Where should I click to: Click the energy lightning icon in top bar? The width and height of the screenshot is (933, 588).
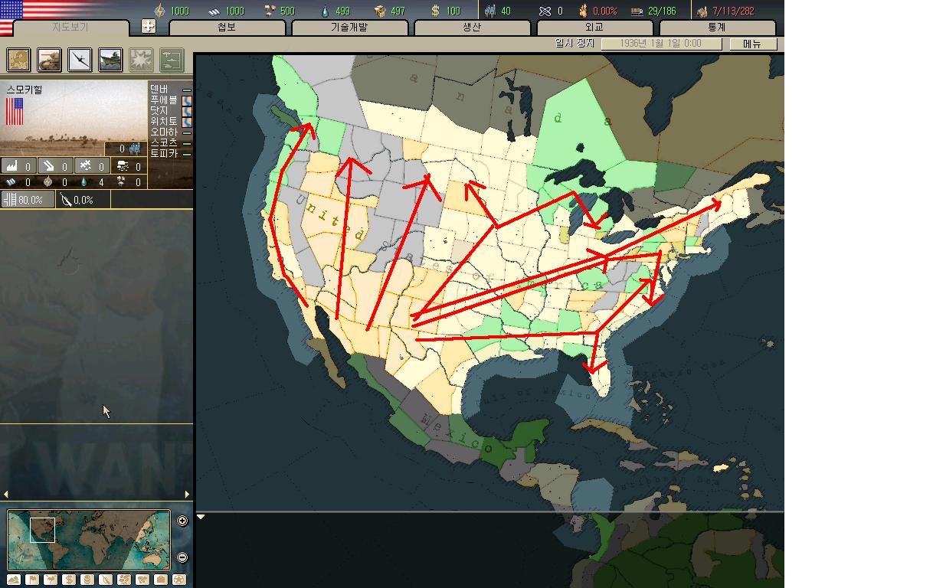(x=160, y=11)
